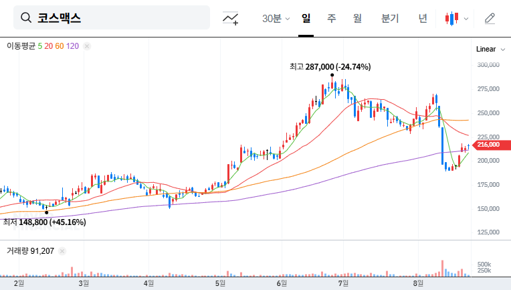Click the 최고 287,000 high marker label
The image size is (511, 290).
[330, 67]
